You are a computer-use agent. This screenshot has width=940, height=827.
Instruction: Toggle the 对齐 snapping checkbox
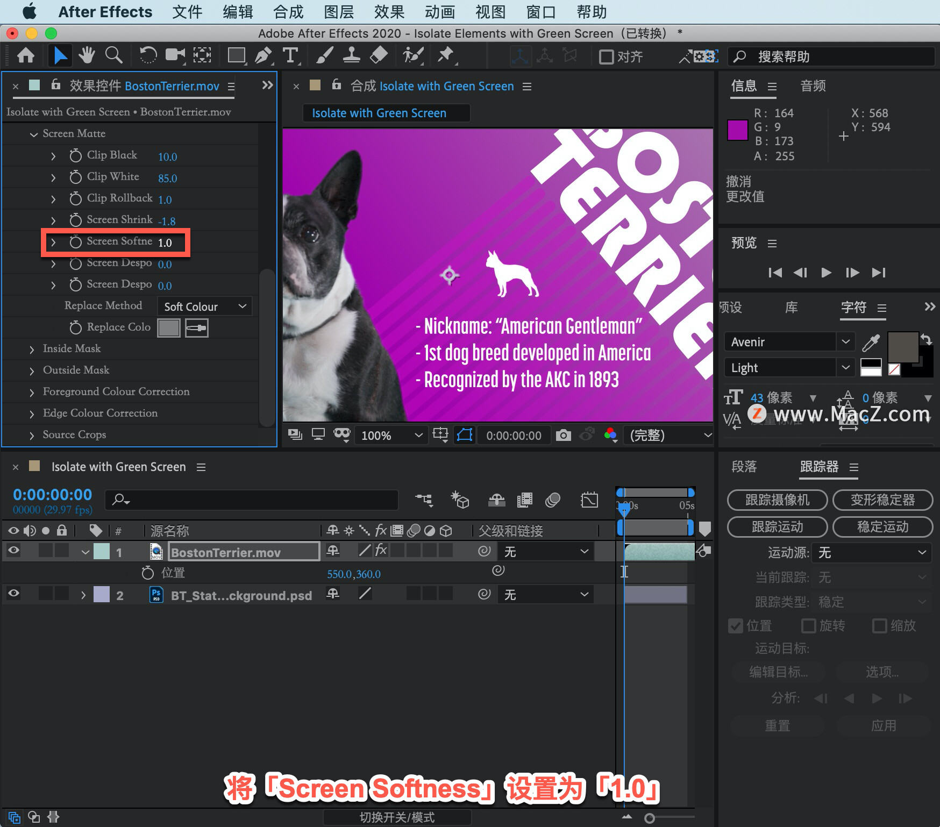pyautogui.click(x=606, y=56)
